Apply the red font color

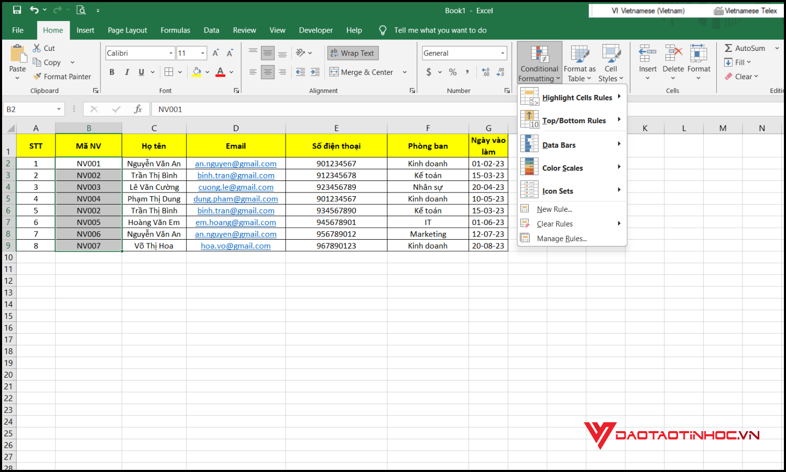point(221,72)
